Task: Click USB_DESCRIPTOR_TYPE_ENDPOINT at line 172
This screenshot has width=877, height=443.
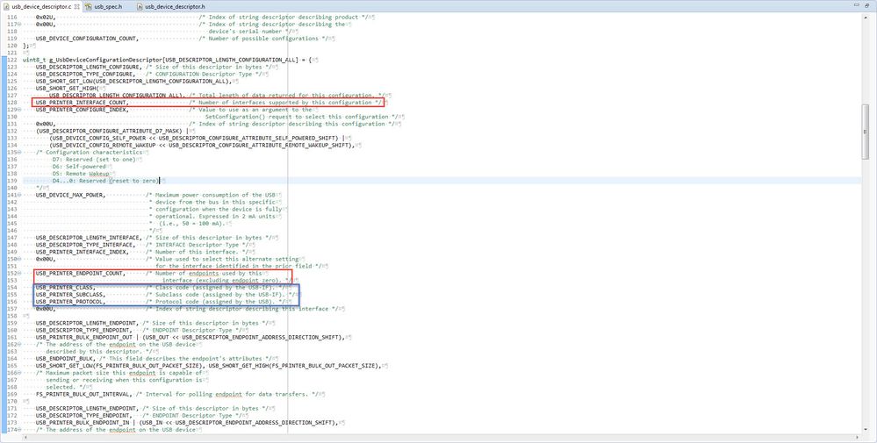Action: (83, 416)
